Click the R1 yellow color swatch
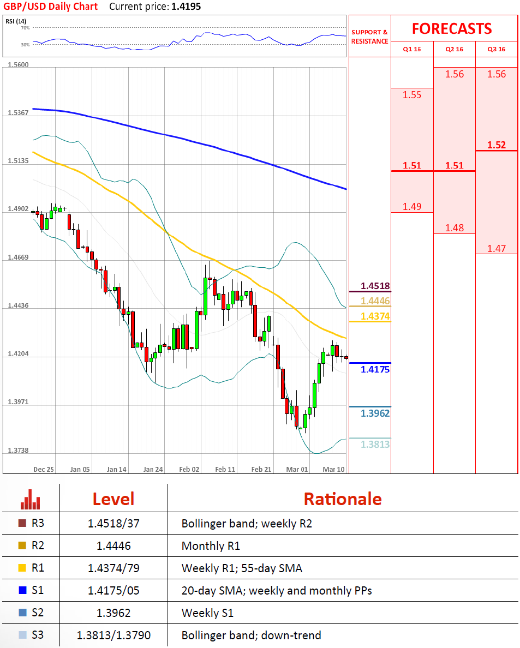 (22, 568)
